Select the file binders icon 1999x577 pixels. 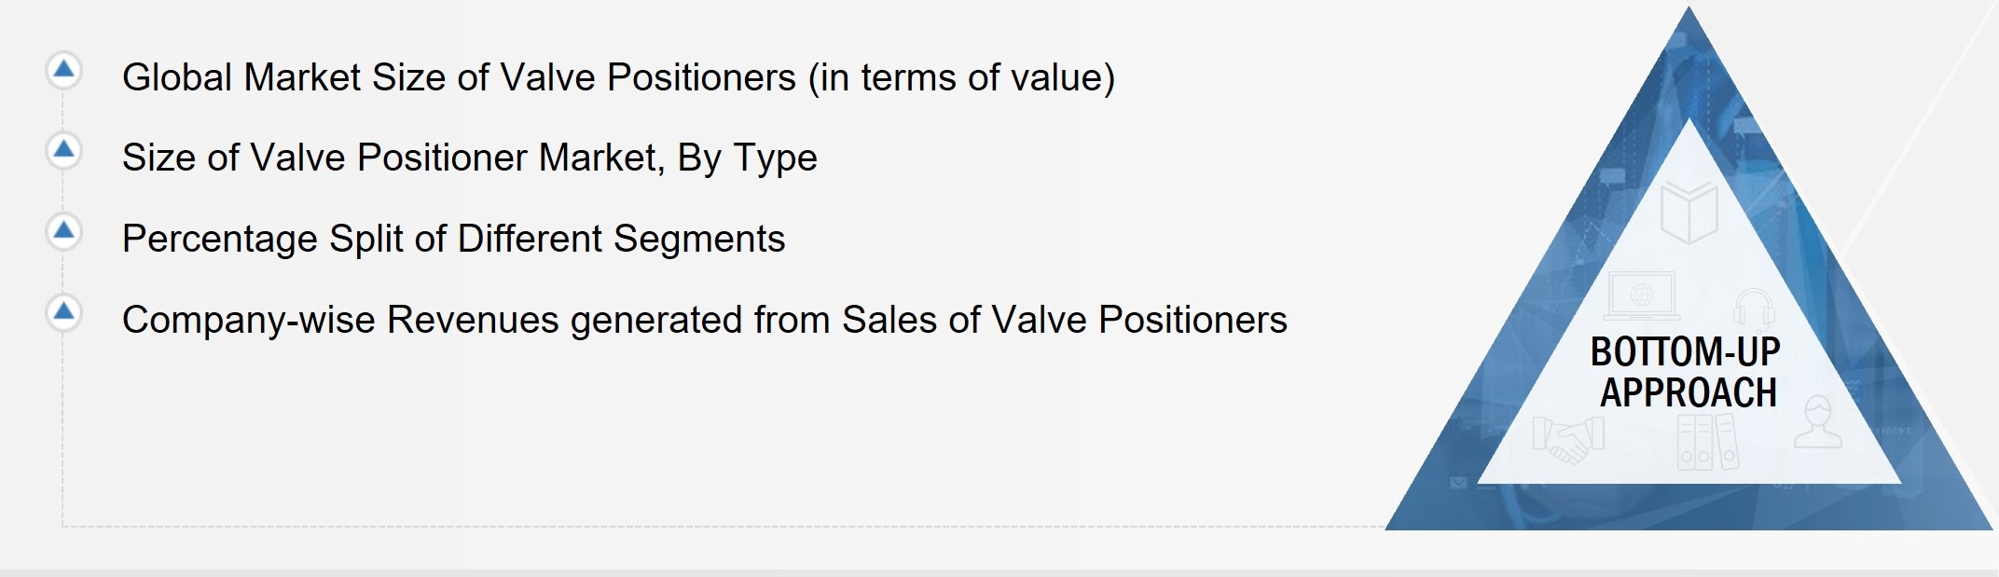click(x=1707, y=441)
